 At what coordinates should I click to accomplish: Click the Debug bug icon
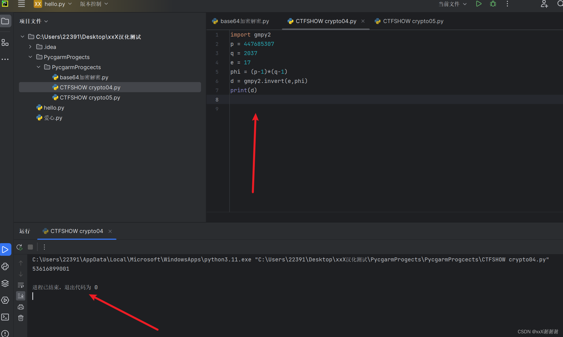[x=493, y=4]
